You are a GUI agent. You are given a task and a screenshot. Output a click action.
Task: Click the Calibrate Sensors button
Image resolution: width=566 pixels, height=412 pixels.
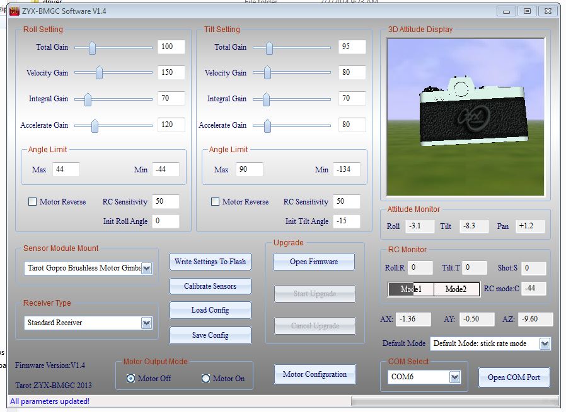pyautogui.click(x=211, y=286)
